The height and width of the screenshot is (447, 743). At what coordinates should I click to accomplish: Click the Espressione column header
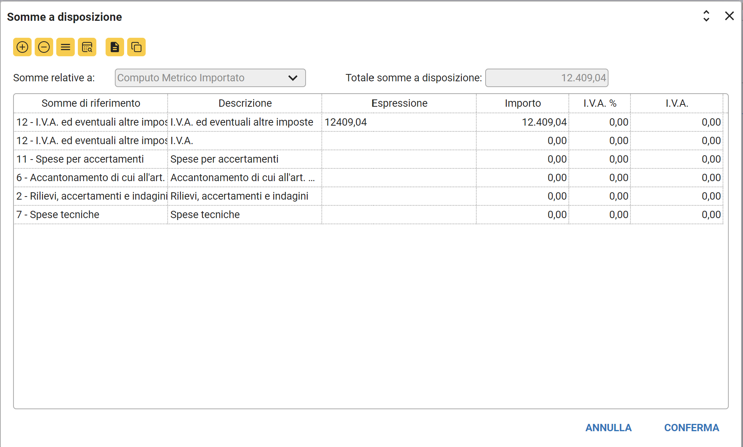click(399, 103)
